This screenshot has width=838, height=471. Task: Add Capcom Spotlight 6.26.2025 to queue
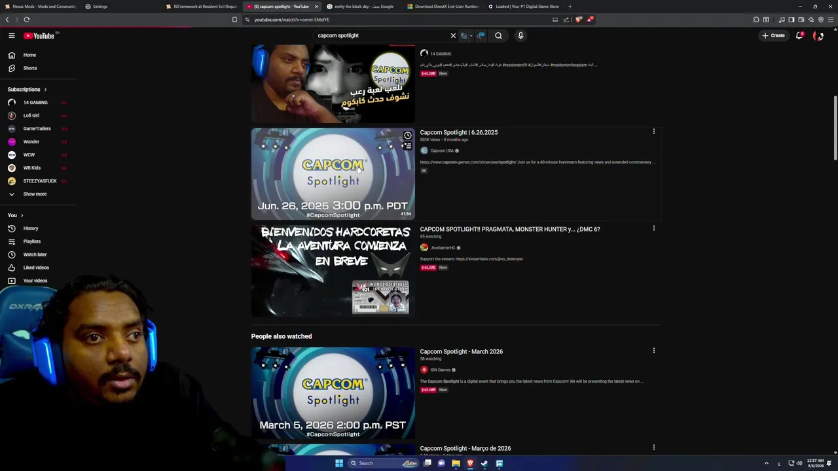407,146
